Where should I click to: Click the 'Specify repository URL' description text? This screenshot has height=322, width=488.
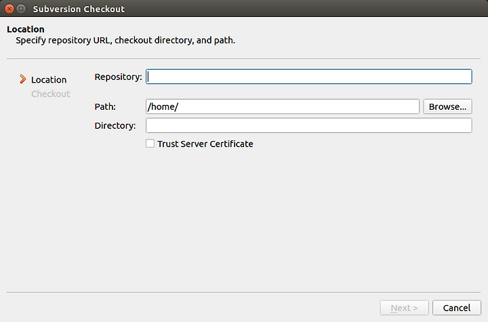click(125, 41)
